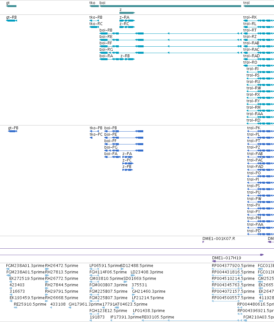Select the boi-RA transcript label
Image resolution: width=274 pixels, height=322 pixels.
106,56
